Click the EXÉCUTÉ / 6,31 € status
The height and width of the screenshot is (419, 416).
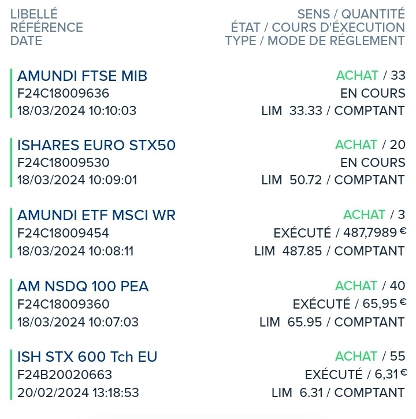pyautogui.click(x=355, y=374)
